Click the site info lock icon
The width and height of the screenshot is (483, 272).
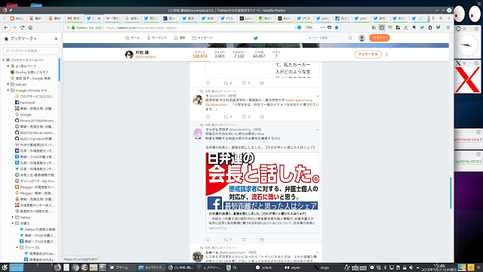click(73, 27)
